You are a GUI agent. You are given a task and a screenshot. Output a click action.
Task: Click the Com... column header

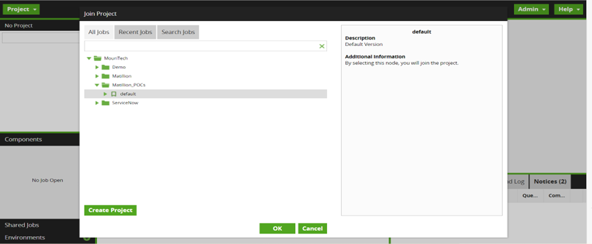[x=557, y=196]
